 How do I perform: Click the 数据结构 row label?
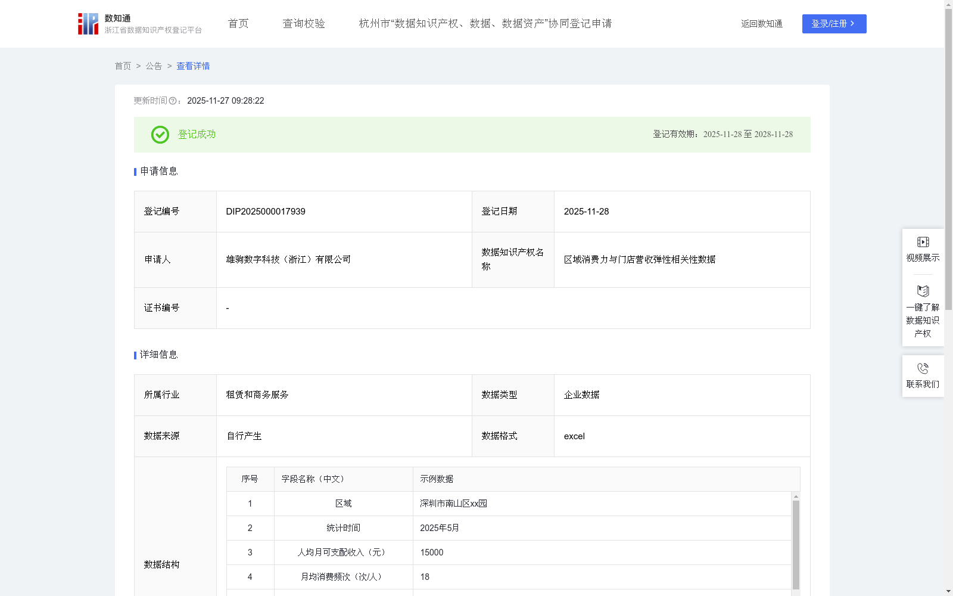point(161,565)
